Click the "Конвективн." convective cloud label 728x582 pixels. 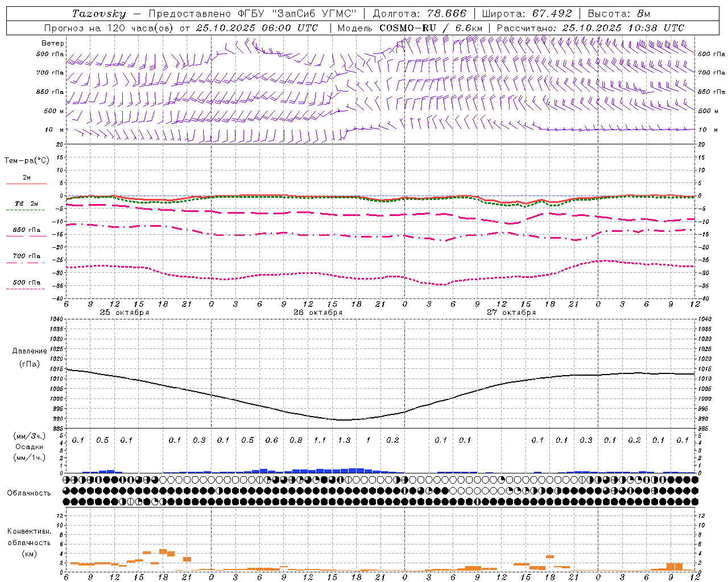[x=29, y=531]
